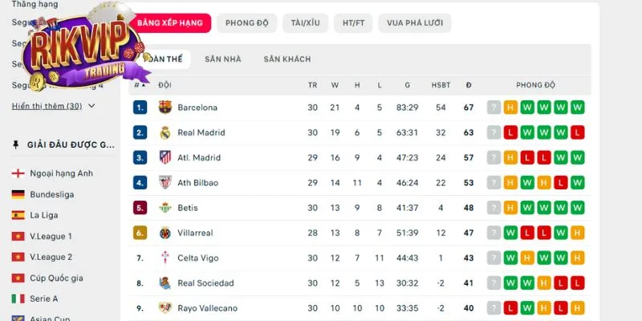Click the Celta Vigo crest icon
The width and height of the screenshot is (642, 321).
(165, 258)
